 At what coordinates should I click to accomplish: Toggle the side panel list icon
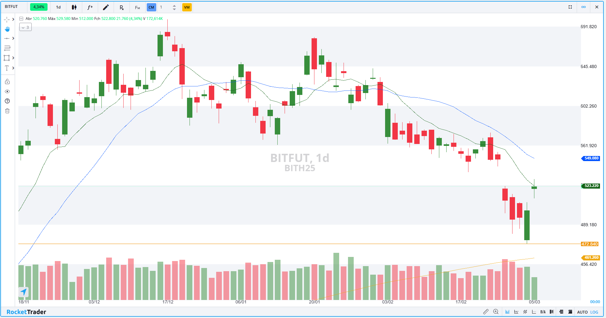552,312
